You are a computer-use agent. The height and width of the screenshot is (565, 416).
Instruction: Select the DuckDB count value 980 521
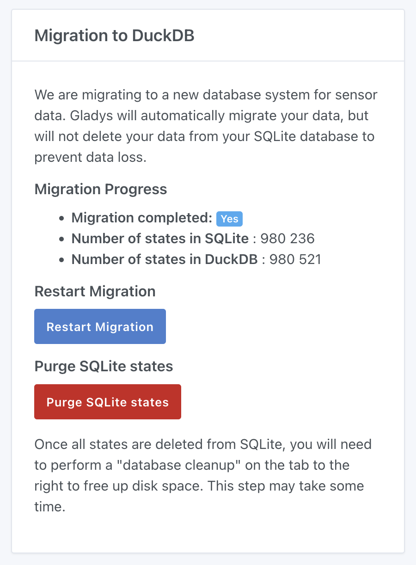pyautogui.click(x=294, y=259)
